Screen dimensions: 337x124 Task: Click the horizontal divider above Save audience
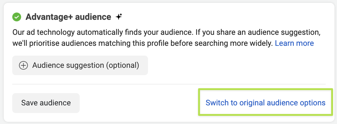click(x=169, y=84)
